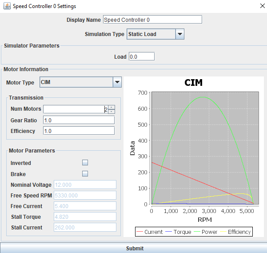Increase Num Motors with up arrow
The width and height of the screenshot is (267, 253).
[x=112, y=107]
